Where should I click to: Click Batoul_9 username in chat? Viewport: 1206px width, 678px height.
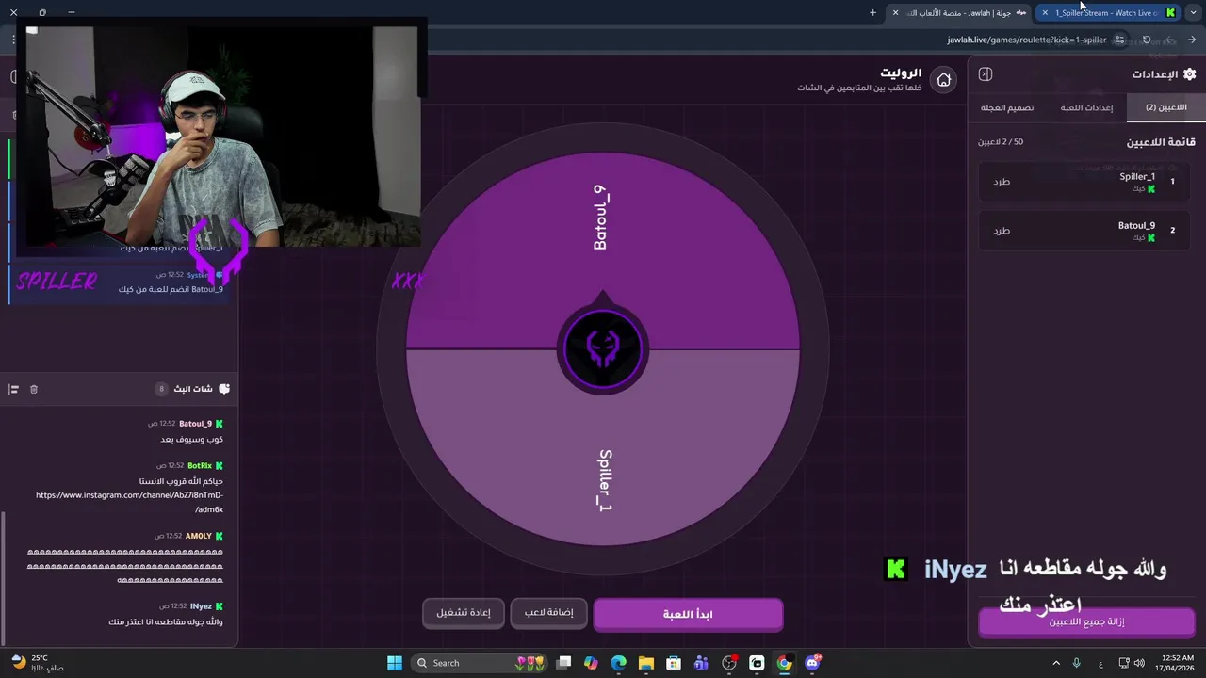tap(195, 424)
